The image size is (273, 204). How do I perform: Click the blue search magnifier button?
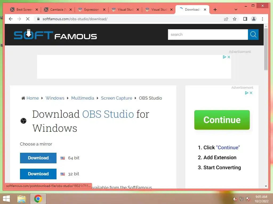[253, 35]
